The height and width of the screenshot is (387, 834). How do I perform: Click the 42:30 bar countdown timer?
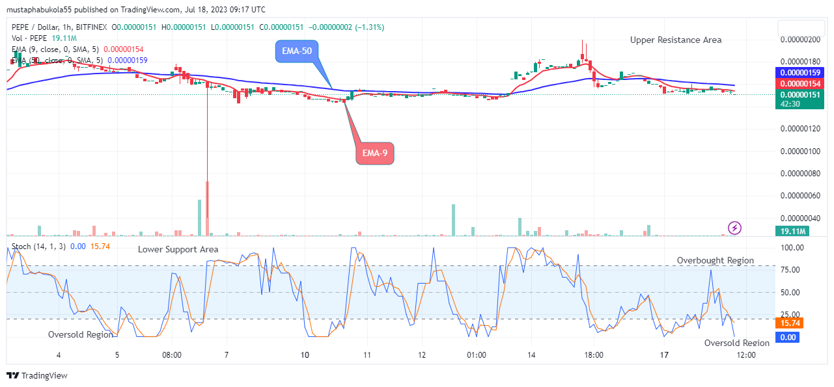(789, 105)
